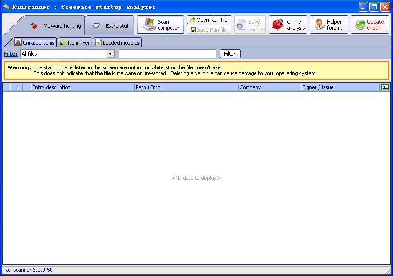This screenshot has height=276, width=393.
Task: Click the column chooser icon in table header
Action: (x=384, y=87)
